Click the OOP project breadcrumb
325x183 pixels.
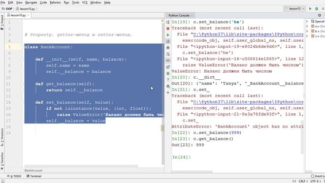coord(7,9)
